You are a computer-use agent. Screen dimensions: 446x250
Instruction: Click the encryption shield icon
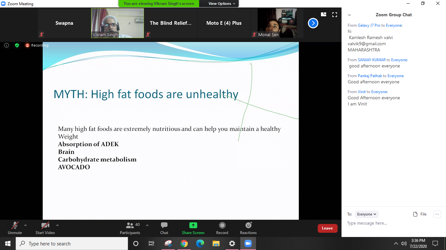(17, 45)
